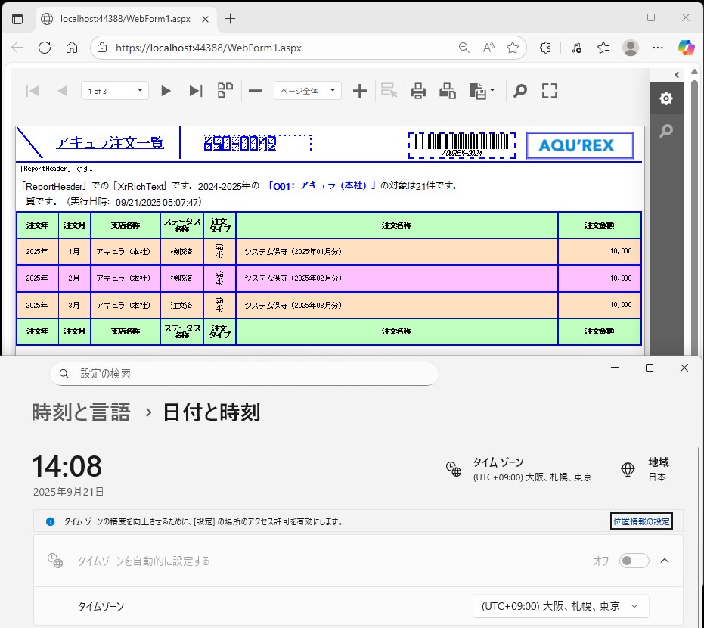Click the 時刻と言語 breadcrumb link

[x=81, y=412]
